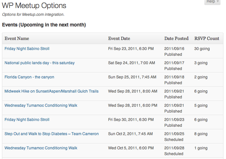Click the Fri Sep 23, 2011 event date
The height and width of the screenshot is (159, 226).
[131, 49]
